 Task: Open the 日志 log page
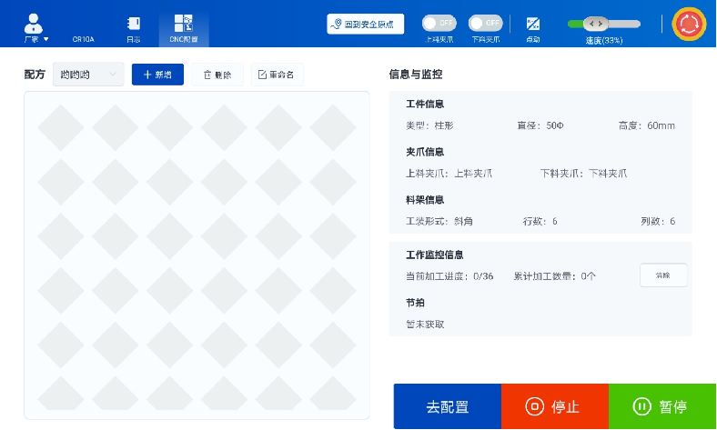(133, 27)
